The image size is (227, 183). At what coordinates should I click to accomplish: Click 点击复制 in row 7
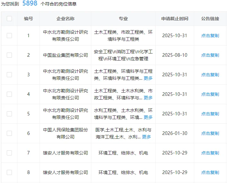(210, 153)
